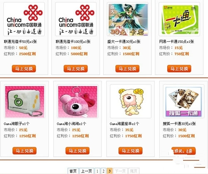
Task: Jump to page 2 in pagination
Action: point(104,171)
